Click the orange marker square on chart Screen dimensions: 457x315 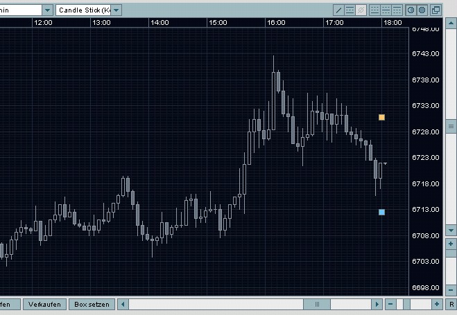[381, 117]
